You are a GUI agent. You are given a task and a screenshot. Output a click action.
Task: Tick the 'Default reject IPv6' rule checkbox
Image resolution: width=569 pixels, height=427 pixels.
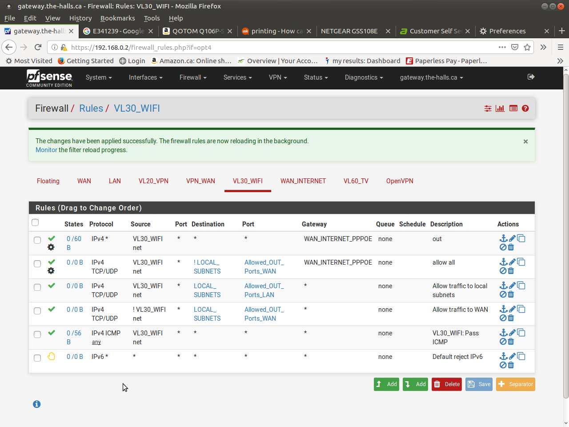(37, 358)
